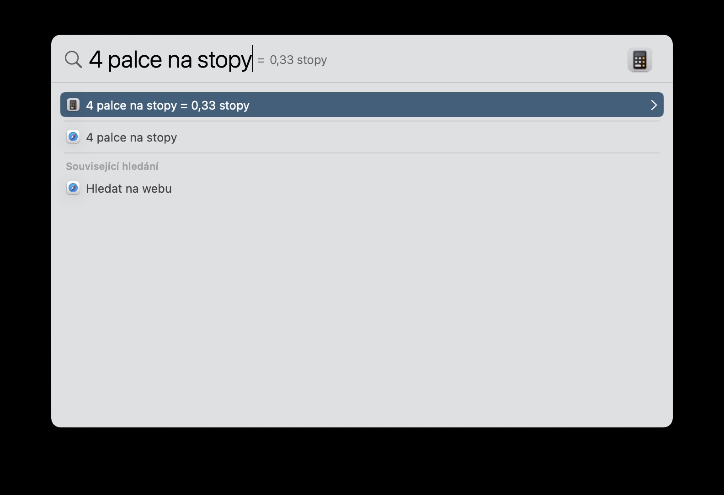724x495 pixels.
Task: Click the separator line under the search bar
Action: (361, 83)
